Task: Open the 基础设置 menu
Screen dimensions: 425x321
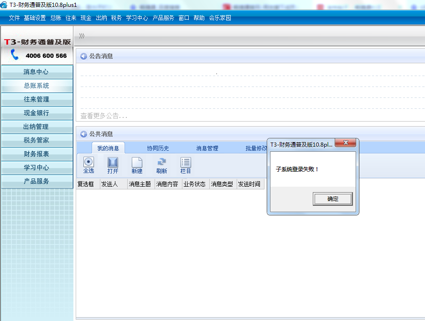Action: pos(35,18)
